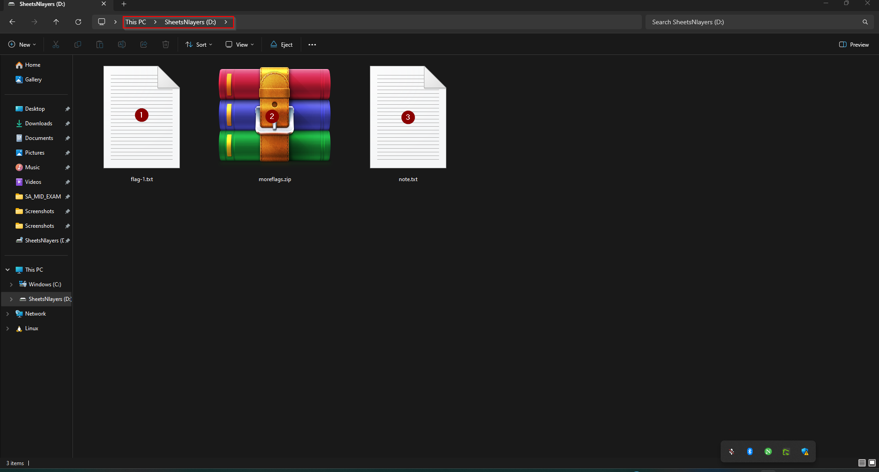Select the Copy icon in the toolbar
879x472 pixels.
78,44
